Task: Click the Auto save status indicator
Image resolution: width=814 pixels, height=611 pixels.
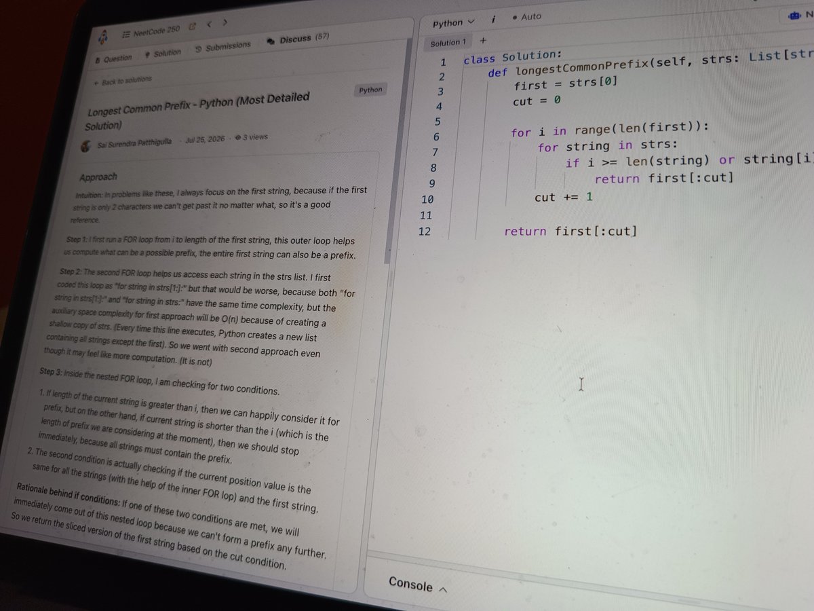Action: (x=527, y=17)
